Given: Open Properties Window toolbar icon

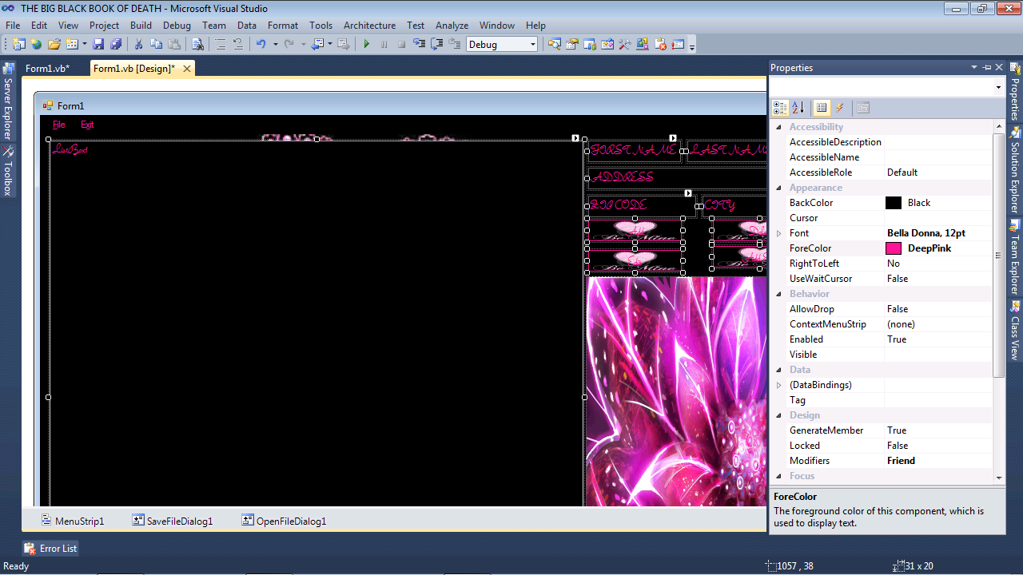Looking at the screenshot, I should [572, 45].
